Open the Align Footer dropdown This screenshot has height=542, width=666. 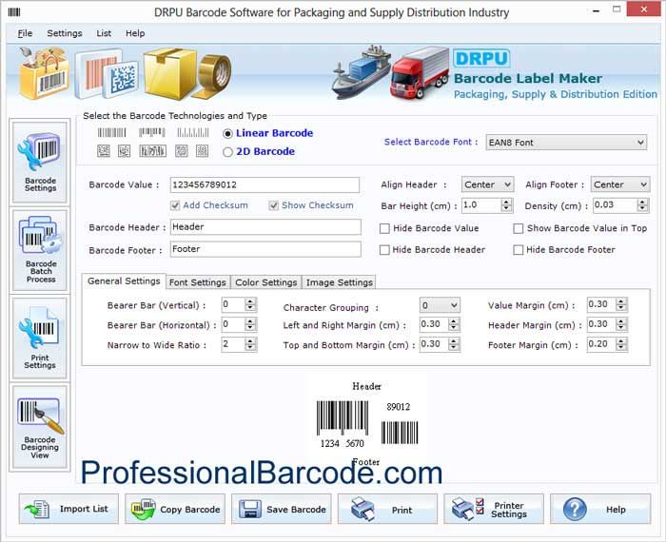pos(620,184)
